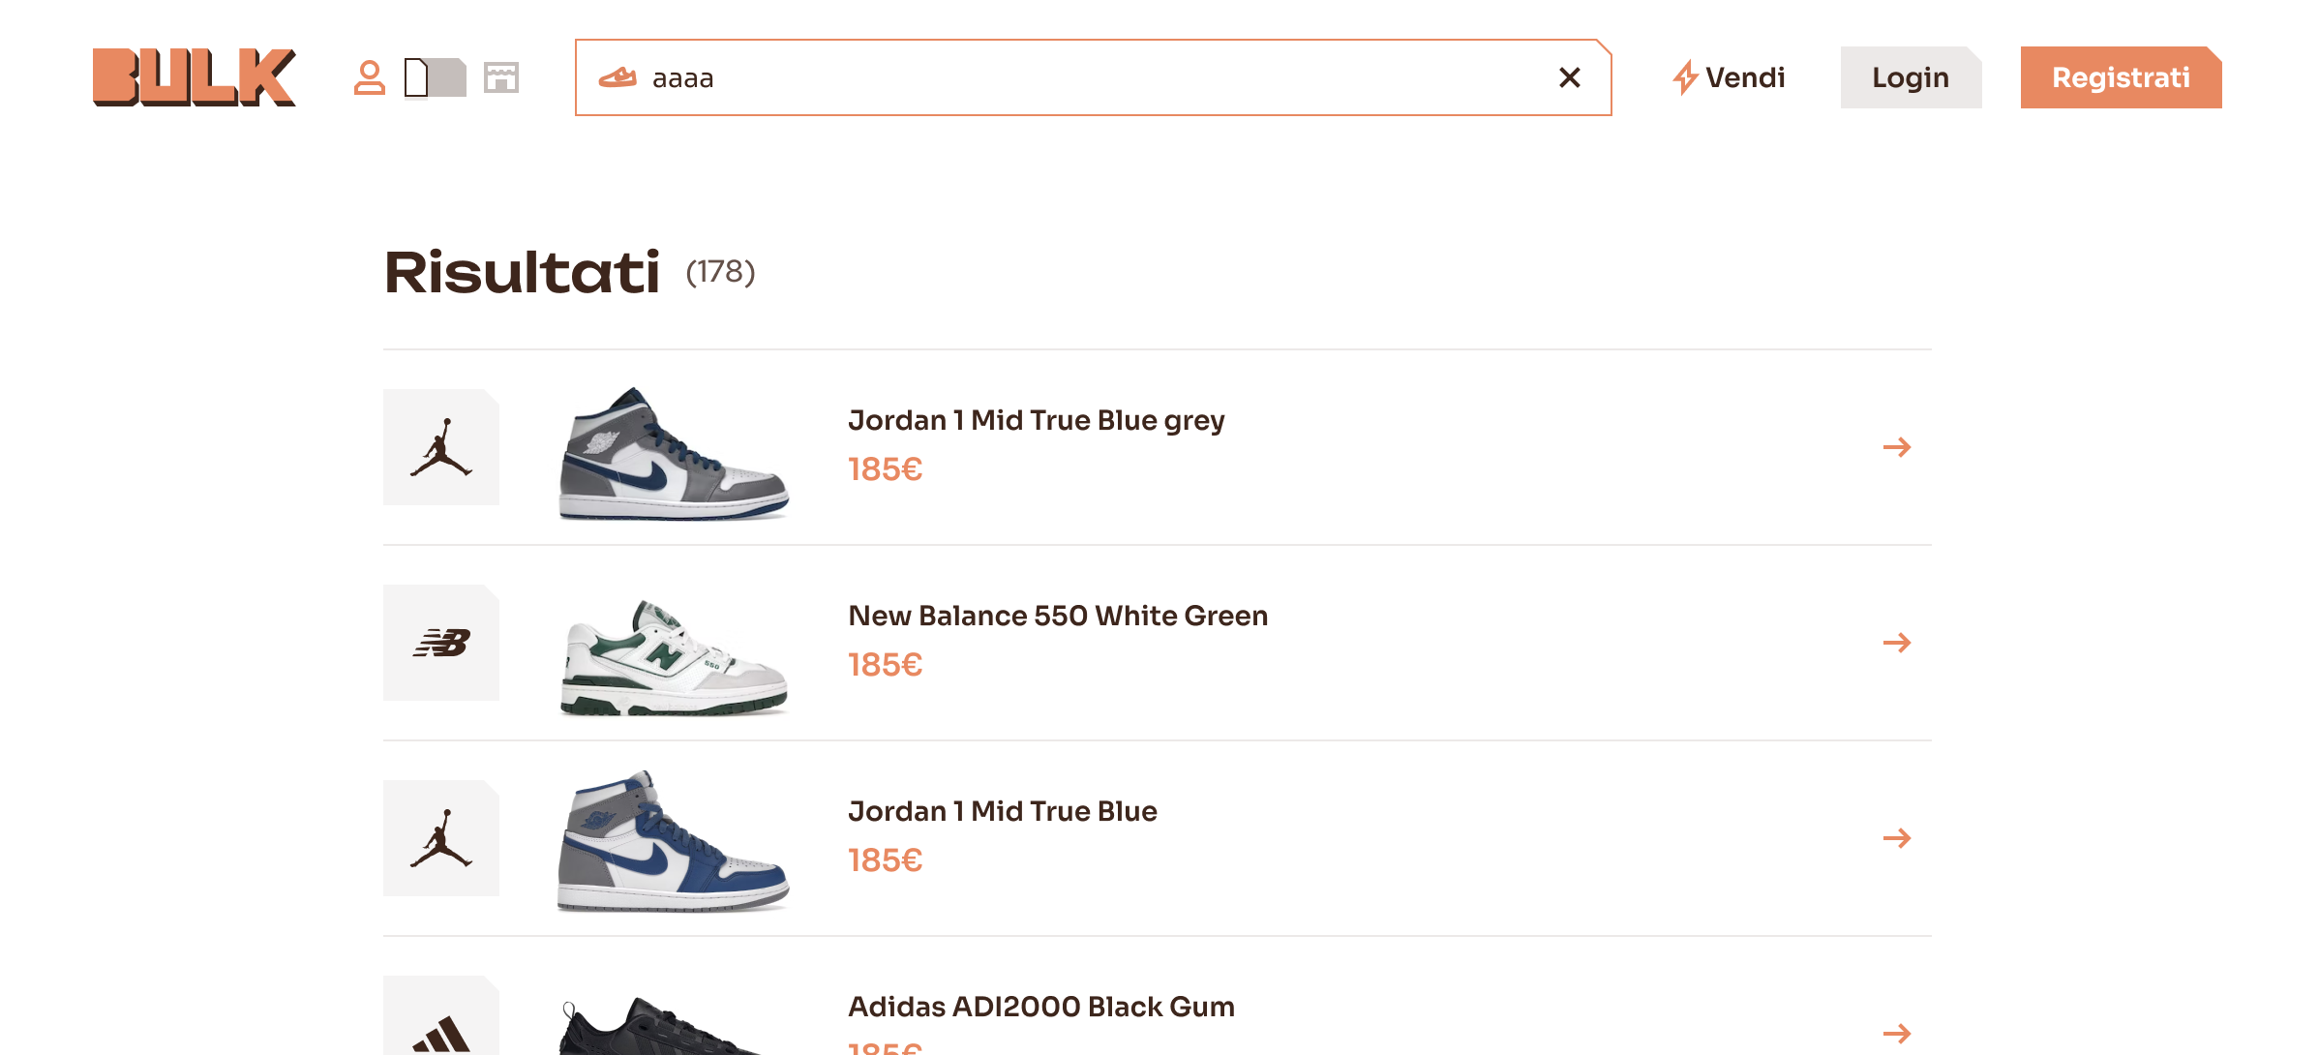Open Jordan 1 Mid True Blue grey arrow
The image size is (2319, 1055).
point(1896,447)
